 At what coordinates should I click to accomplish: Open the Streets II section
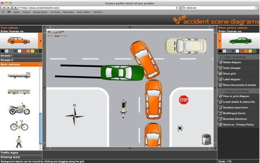[x=21, y=60]
